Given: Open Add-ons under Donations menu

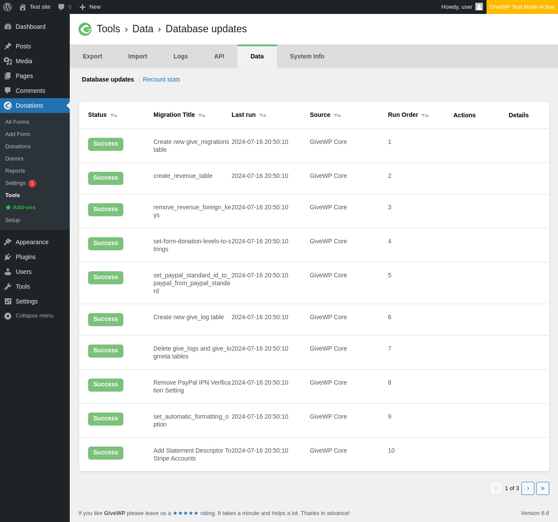Looking at the screenshot, I should 24,208.
